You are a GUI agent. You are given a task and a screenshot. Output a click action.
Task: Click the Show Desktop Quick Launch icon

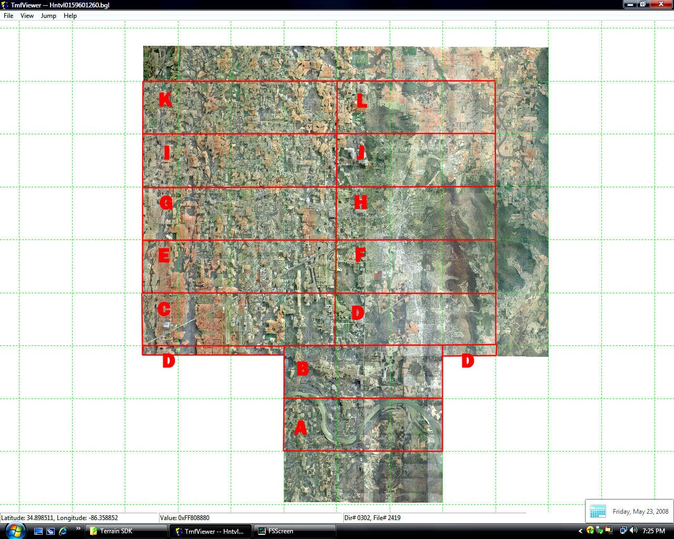coord(38,531)
